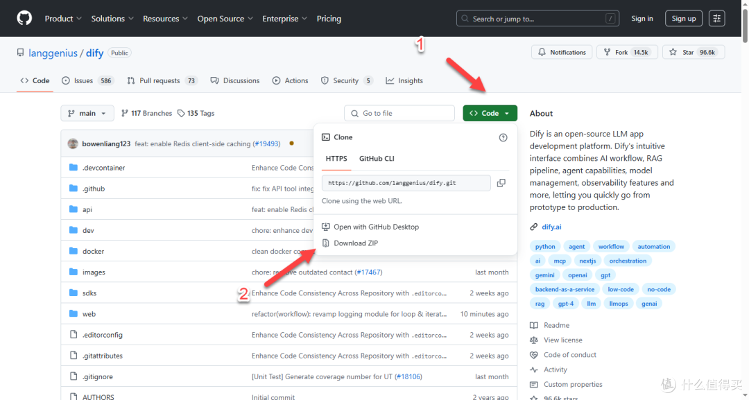Switch to the Security tab
Viewport: 749px width, 400px height.
(x=347, y=80)
